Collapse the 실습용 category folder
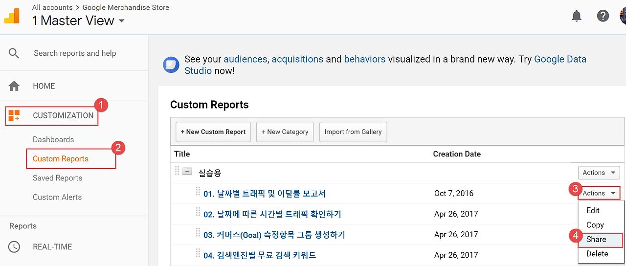626x266 pixels. 187,172
